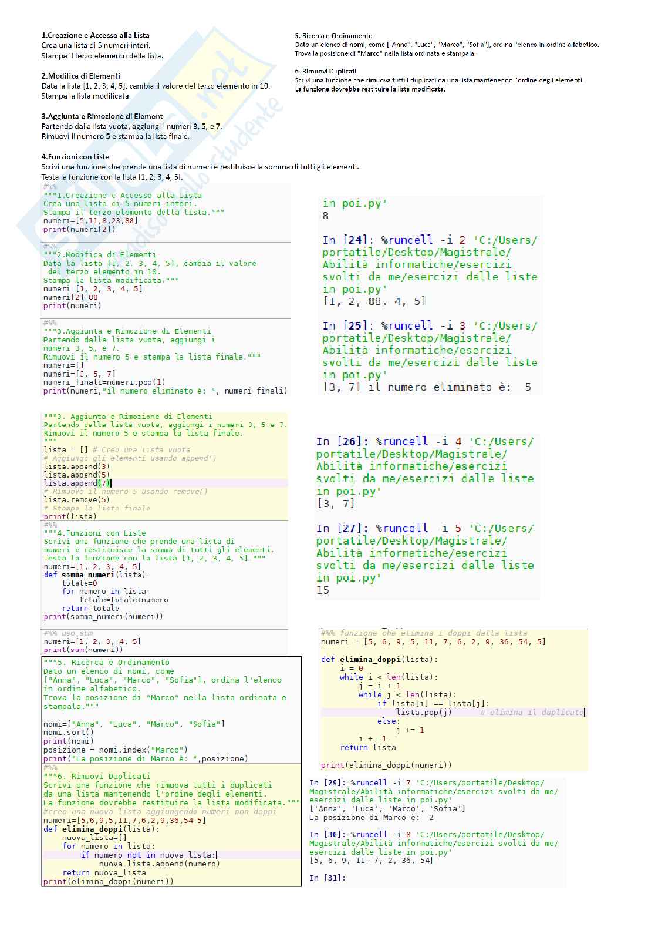The image size is (655, 927).
Task: Click the code line 'numeri_finali=numeri.pop(1)'
Action: (x=104, y=382)
